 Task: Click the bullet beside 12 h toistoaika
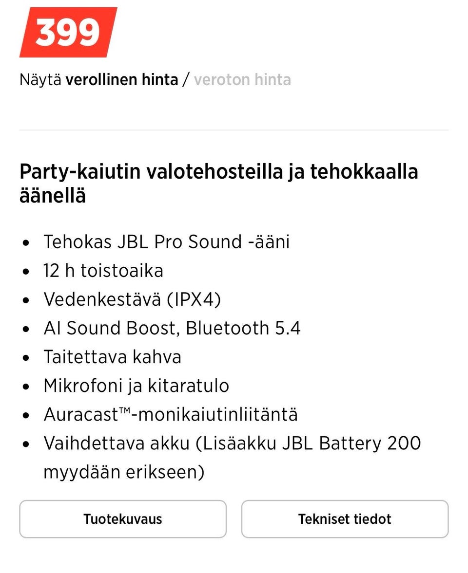(27, 271)
